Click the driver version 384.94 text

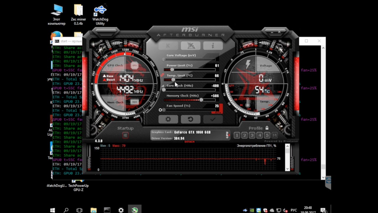click(x=179, y=138)
